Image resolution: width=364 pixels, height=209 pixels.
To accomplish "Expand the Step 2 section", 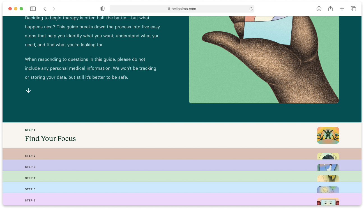I will (182, 154).
